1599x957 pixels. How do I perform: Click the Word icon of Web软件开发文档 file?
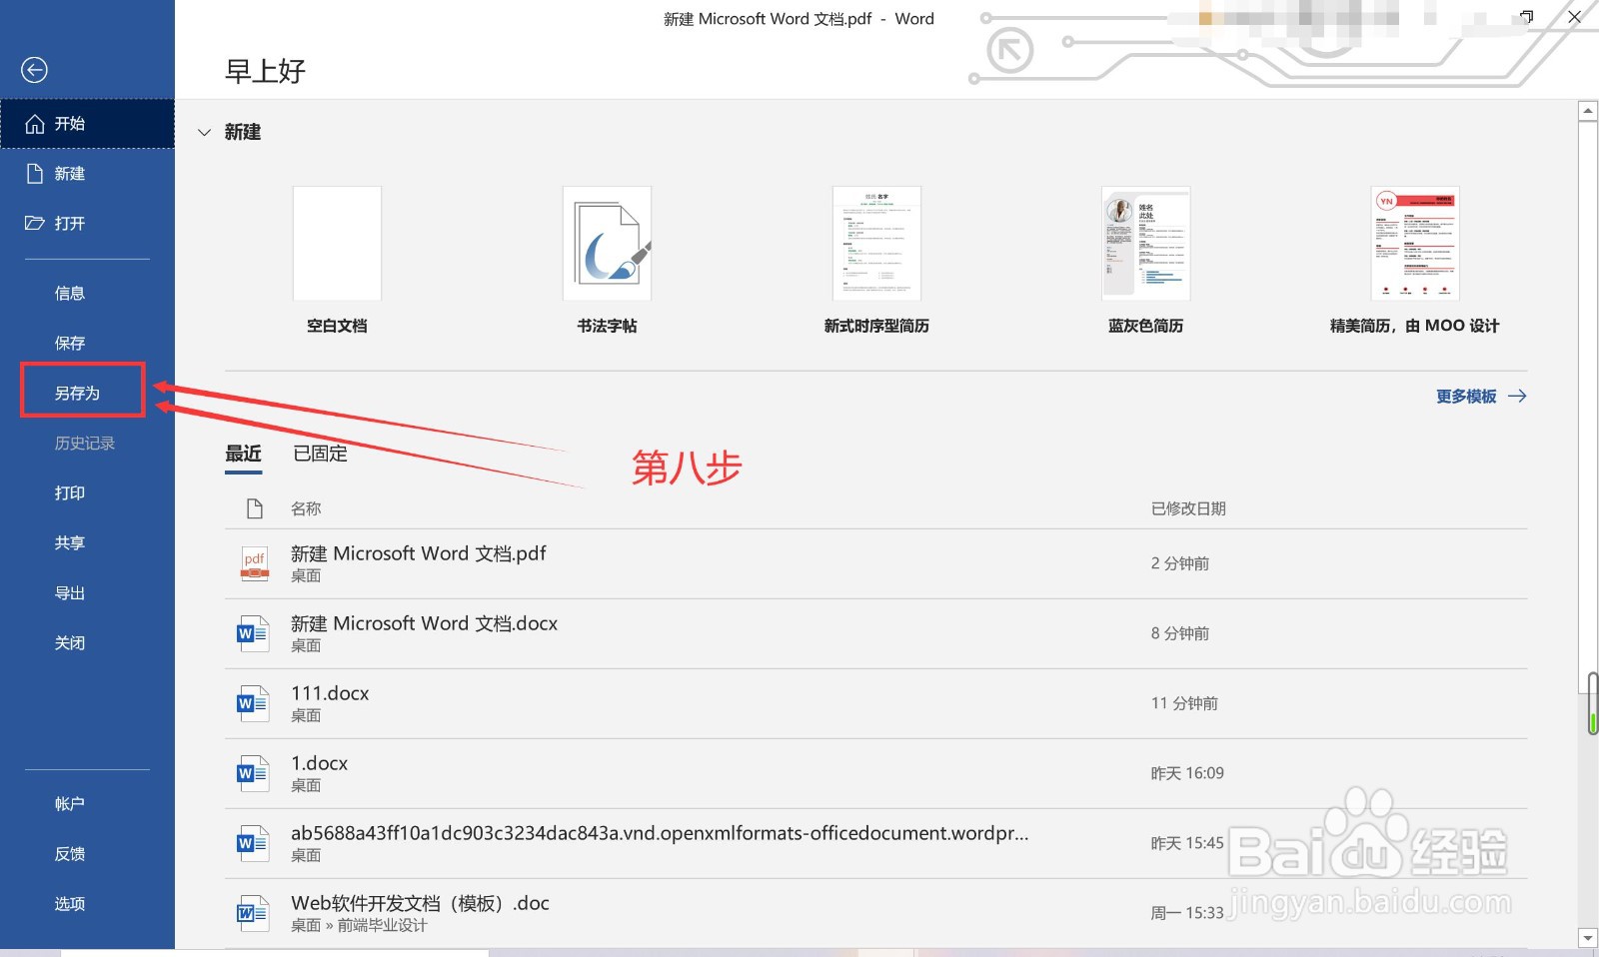click(254, 913)
